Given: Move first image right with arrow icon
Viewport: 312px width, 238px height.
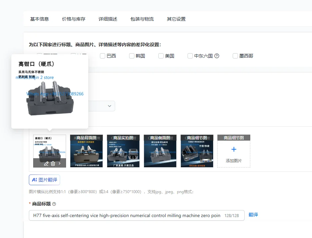Looking at the screenshot, I should pos(59,164).
